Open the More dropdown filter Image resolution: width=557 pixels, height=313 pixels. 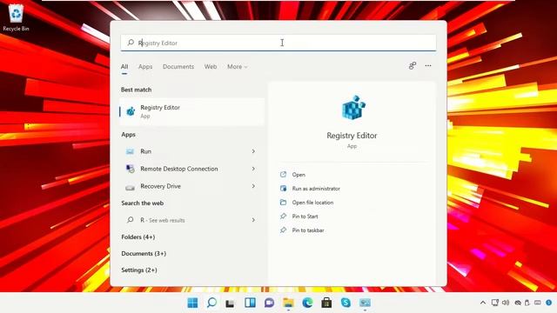click(x=238, y=66)
